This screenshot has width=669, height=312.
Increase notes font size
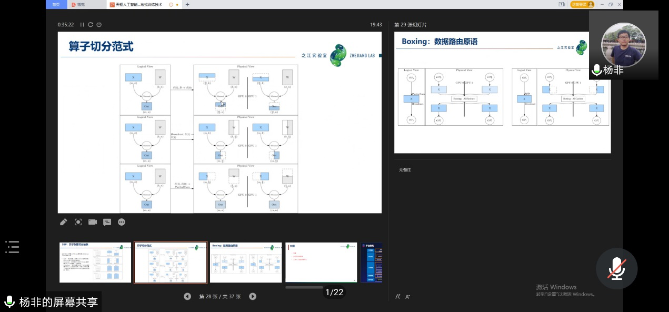click(398, 297)
